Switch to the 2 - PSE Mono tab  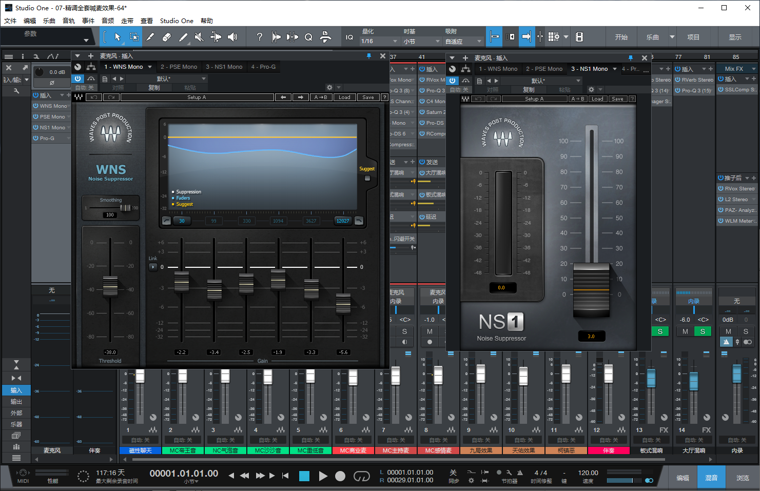179,67
